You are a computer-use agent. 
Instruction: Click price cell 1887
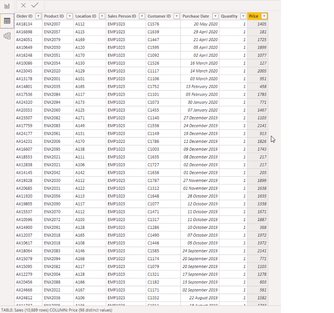click(x=258, y=220)
